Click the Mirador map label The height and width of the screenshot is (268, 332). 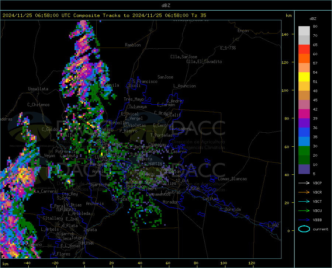170,202
